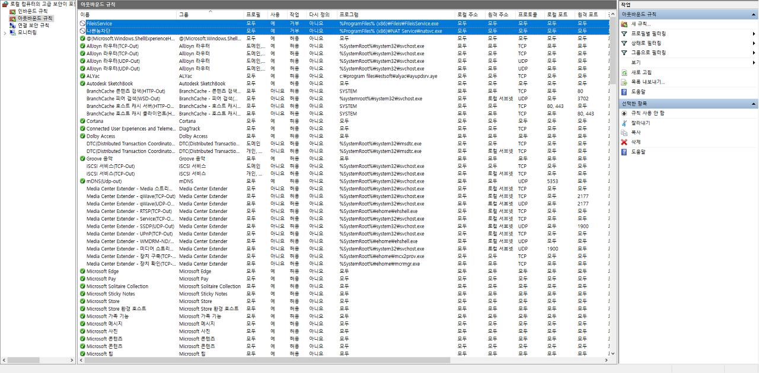
Task: Click the 아웃바운드 규칙 tree node icon
Action: point(12,18)
